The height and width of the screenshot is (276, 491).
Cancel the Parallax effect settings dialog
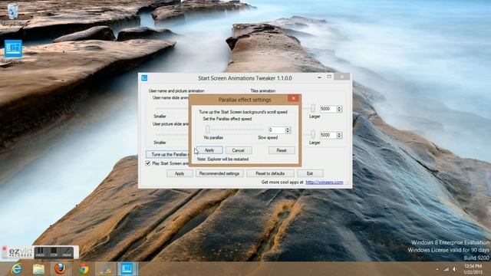tap(239, 150)
